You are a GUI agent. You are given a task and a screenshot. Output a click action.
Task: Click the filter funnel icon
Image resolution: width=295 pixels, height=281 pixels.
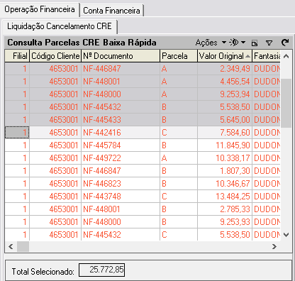point(269,43)
